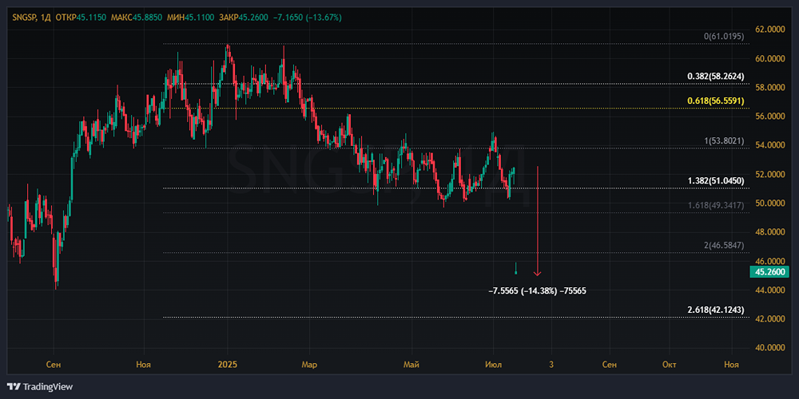Click the 42.0000 price axis label

[769, 319]
